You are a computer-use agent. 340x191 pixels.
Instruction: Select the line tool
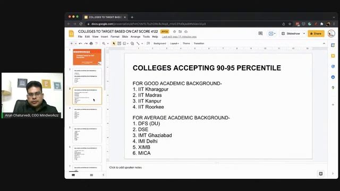[x=138, y=44]
